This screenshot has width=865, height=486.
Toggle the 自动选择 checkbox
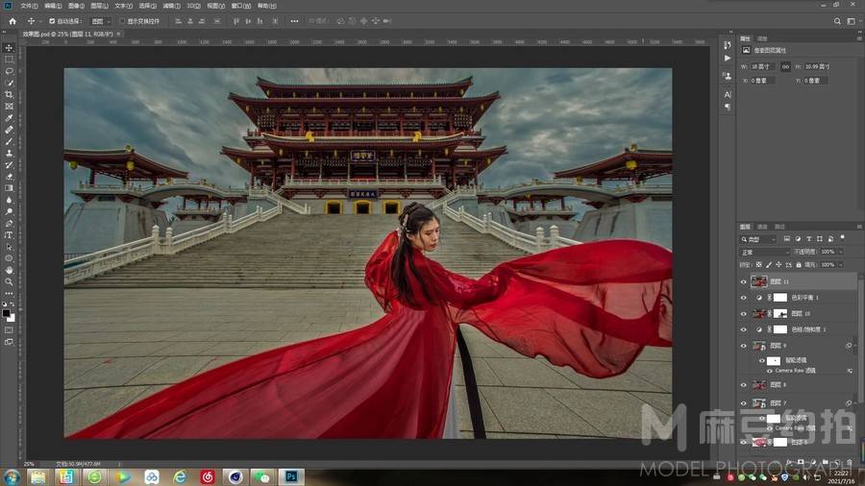click(x=52, y=20)
